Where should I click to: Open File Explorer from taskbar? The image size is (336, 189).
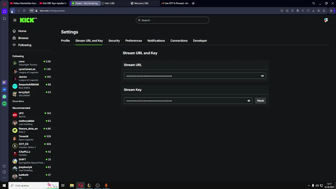72,186
